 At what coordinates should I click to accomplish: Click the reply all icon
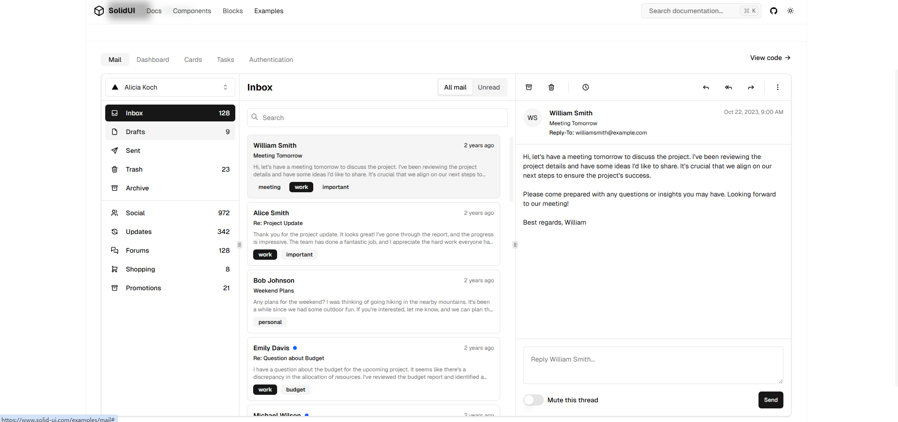(x=728, y=87)
